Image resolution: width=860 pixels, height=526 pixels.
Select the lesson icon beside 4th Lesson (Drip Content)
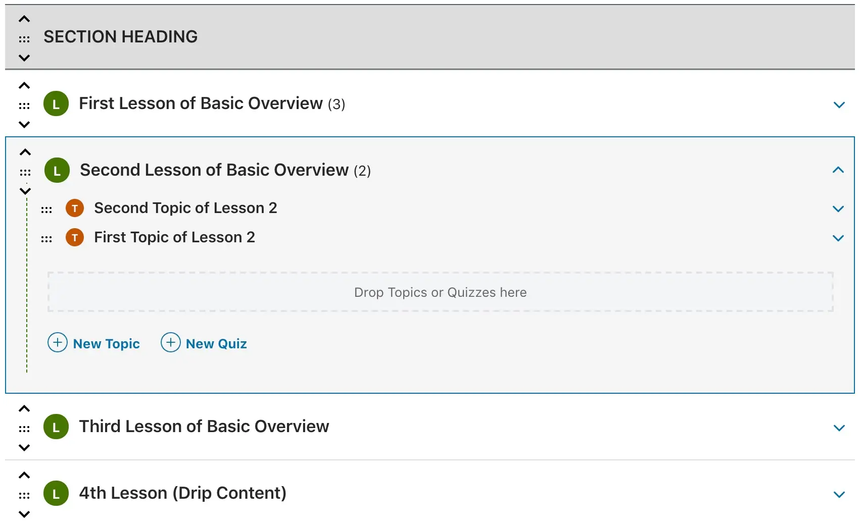click(x=56, y=493)
